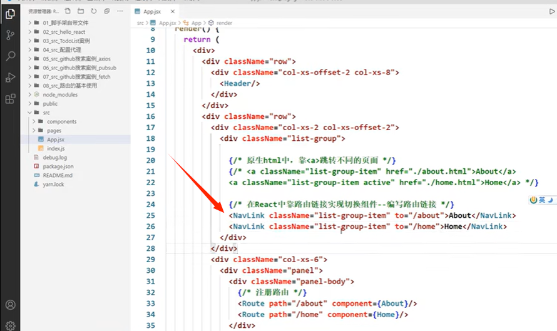Switch to the App.jsx tab
The width and height of the screenshot is (557, 331).
pyautogui.click(x=153, y=11)
